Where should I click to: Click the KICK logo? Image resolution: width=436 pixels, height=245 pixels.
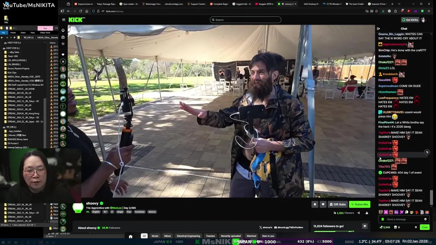pos(76,20)
